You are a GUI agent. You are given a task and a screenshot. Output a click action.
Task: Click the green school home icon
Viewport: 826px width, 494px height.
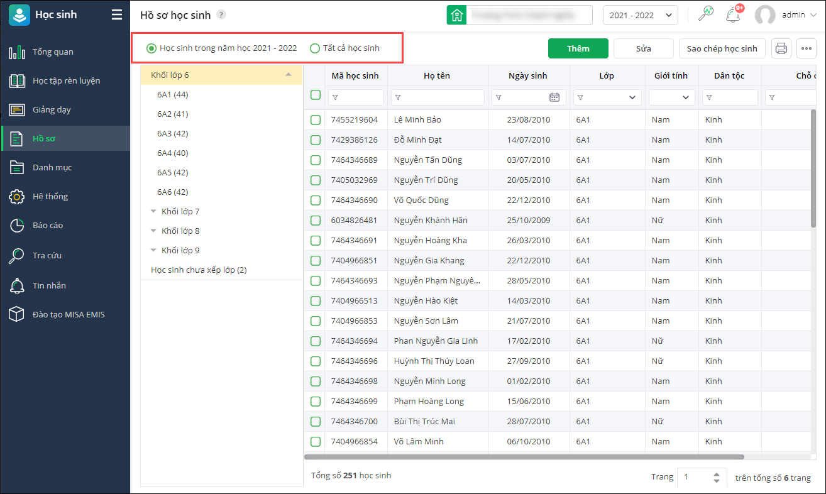(x=456, y=15)
